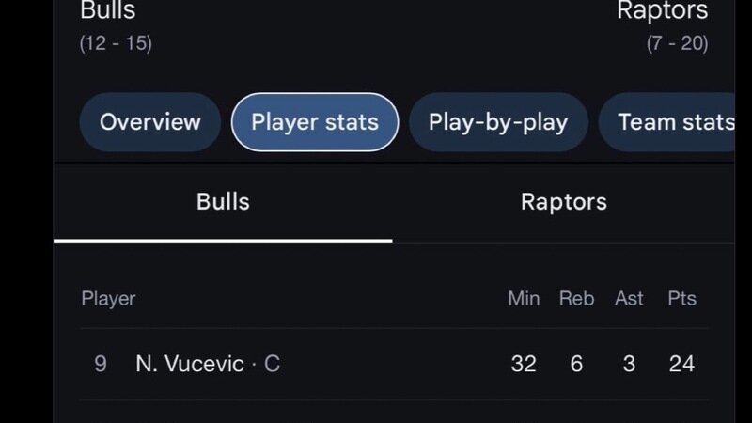Open the Overview tab chip
Image resolution: width=752 pixels, height=423 pixels.
coord(149,122)
